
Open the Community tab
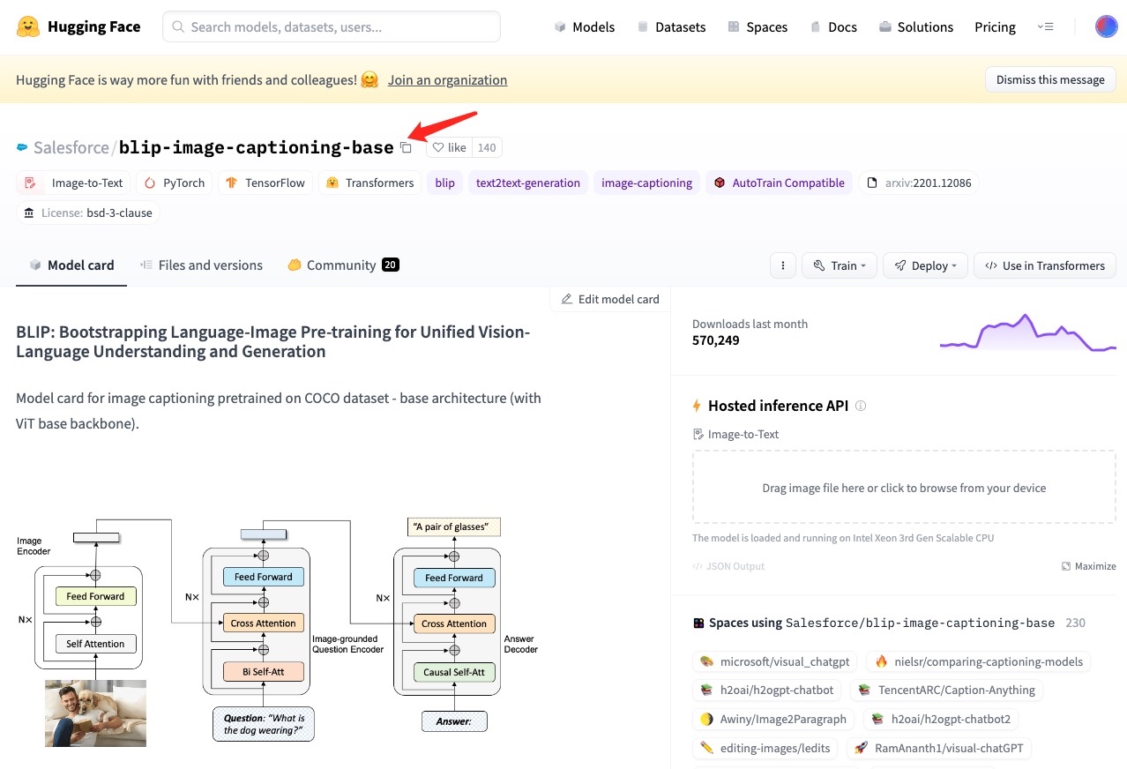click(344, 265)
